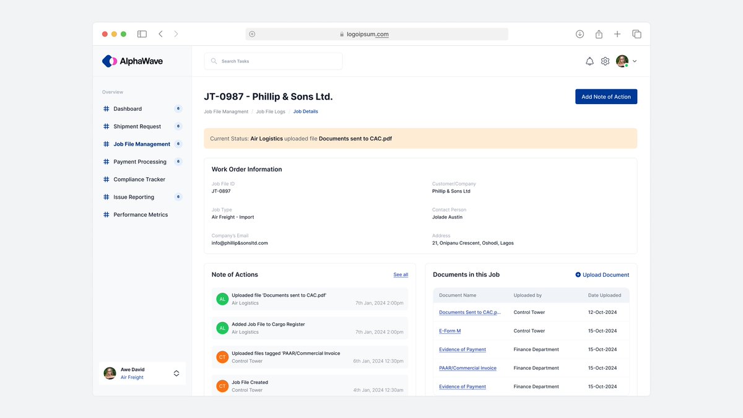Go to the Job File Logs breadcrumb
The height and width of the screenshot is (418, 743).
point(271,111)
